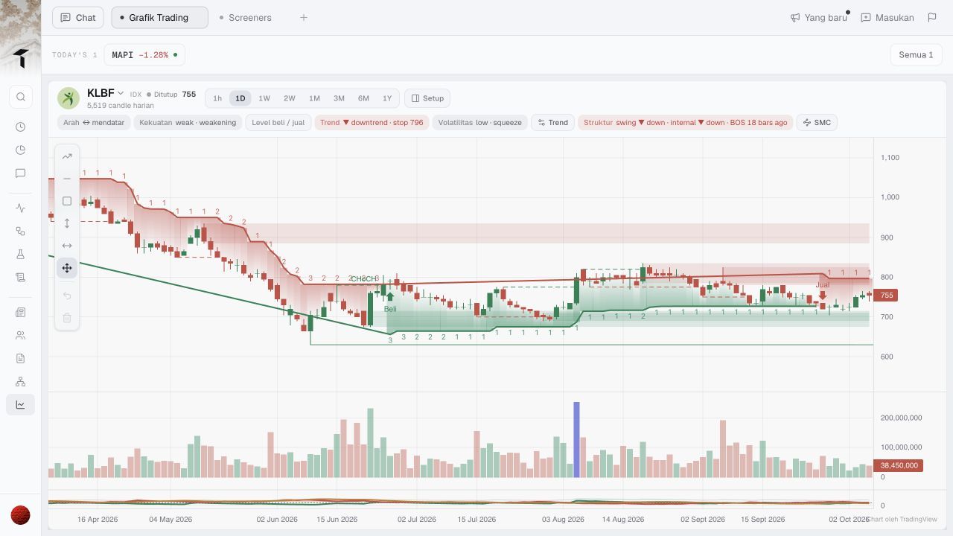Open the people icon in sidebar
The height and width of the screenshot is (536, 953).
tap(21, 336)
